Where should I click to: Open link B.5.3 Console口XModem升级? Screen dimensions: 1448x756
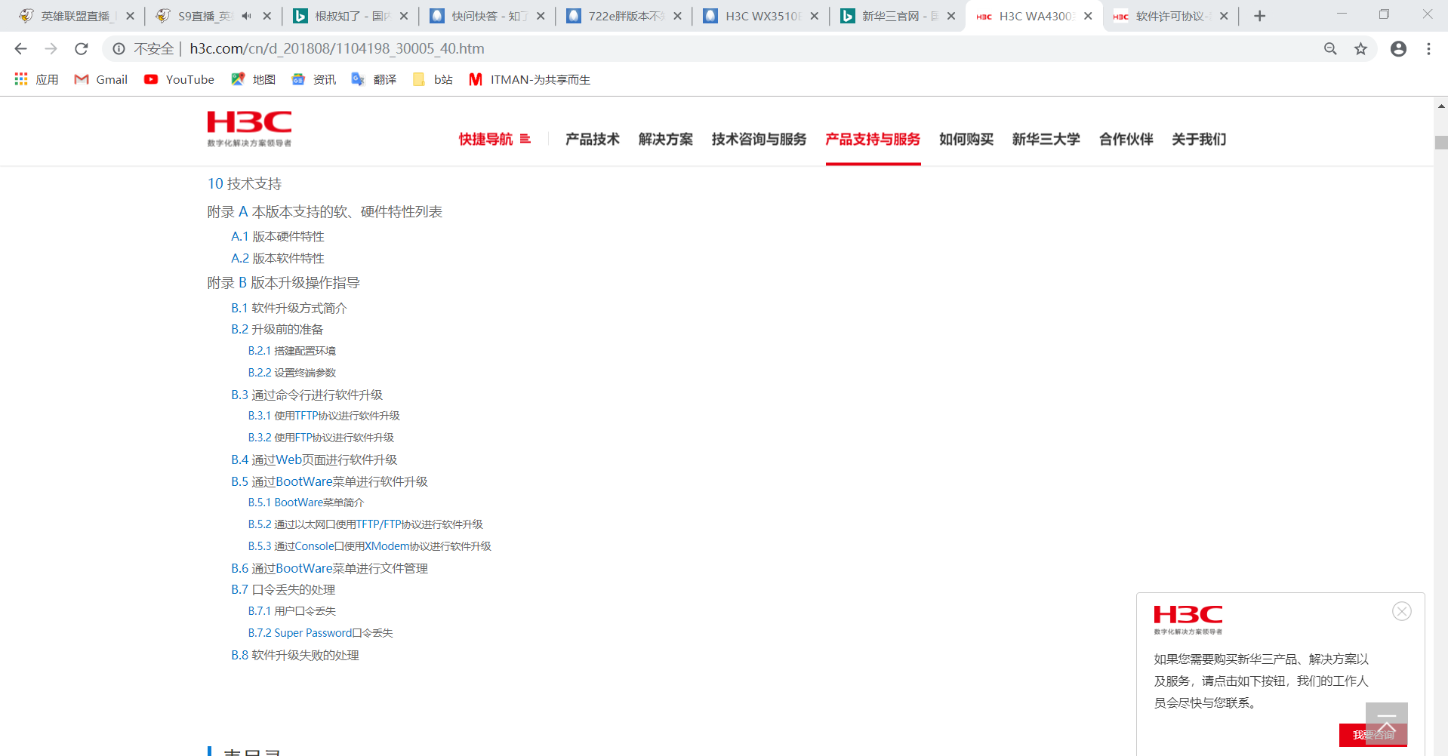370,546
